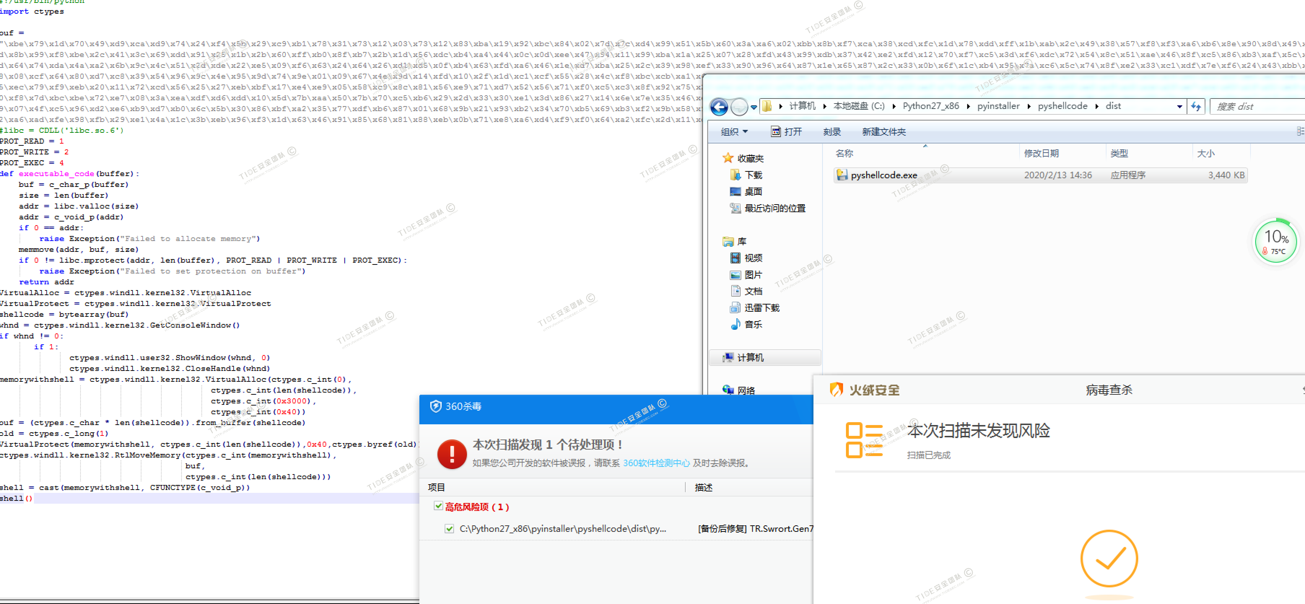Click the 打开 button in Explorer toolbar
Screen dimensions: 1305x604
pyautogui.click(x=786, y=132)
